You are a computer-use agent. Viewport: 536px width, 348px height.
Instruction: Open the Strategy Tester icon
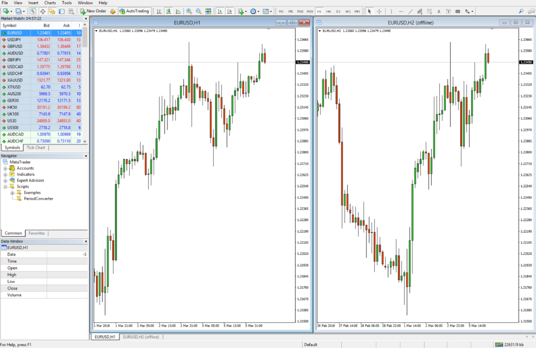[71, 12]
